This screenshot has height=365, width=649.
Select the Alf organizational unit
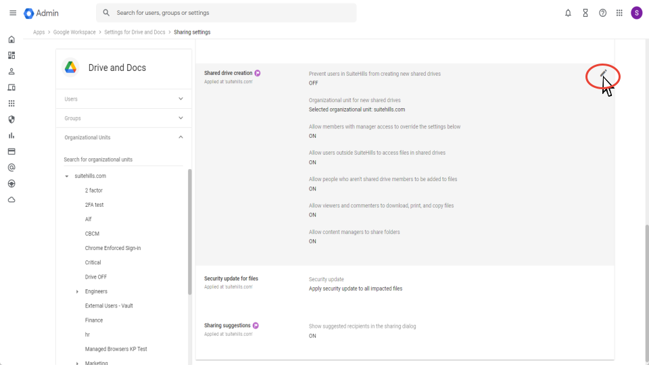88,219
